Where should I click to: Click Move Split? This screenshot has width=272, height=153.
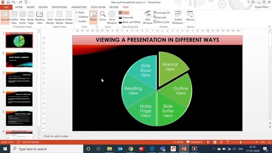pos(161,22)
